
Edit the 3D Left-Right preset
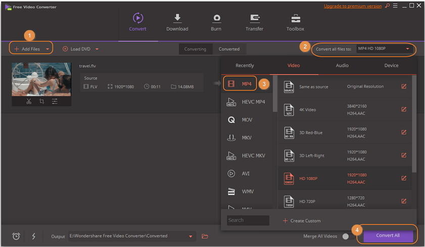point(404,156)
